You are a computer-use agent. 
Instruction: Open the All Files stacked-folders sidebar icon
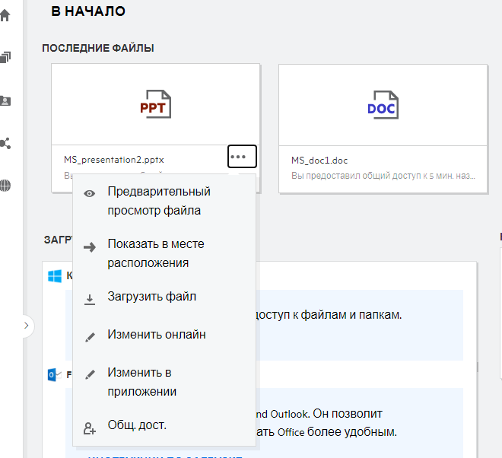pos(5,58)
